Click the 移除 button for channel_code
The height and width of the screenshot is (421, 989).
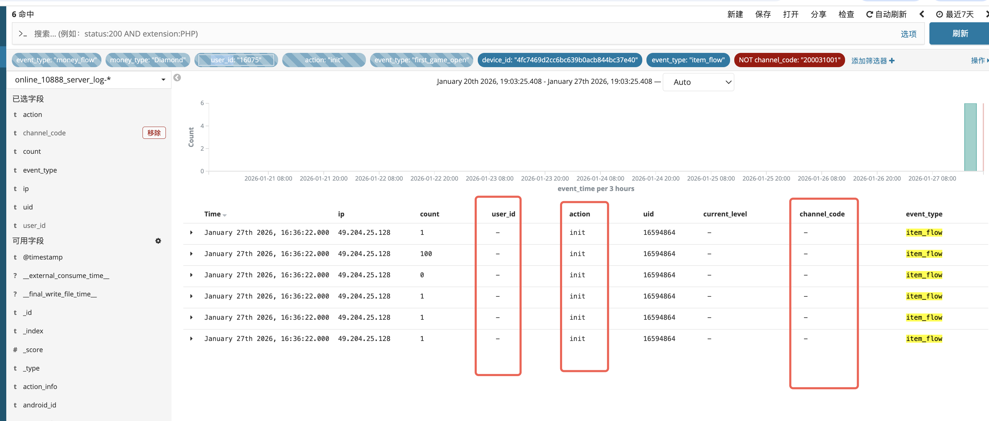tap(154, 133)
